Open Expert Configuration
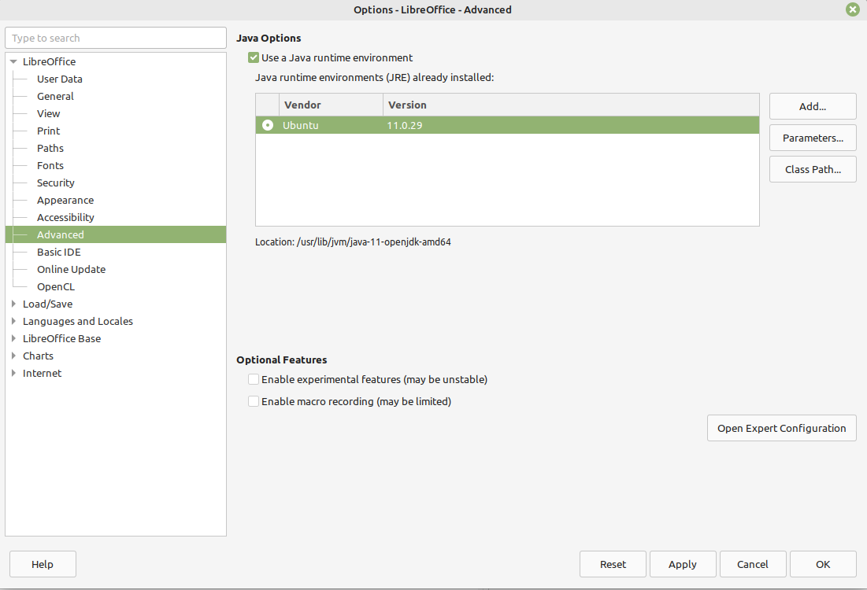Screen dimensions: 867x590 point(780,428)
